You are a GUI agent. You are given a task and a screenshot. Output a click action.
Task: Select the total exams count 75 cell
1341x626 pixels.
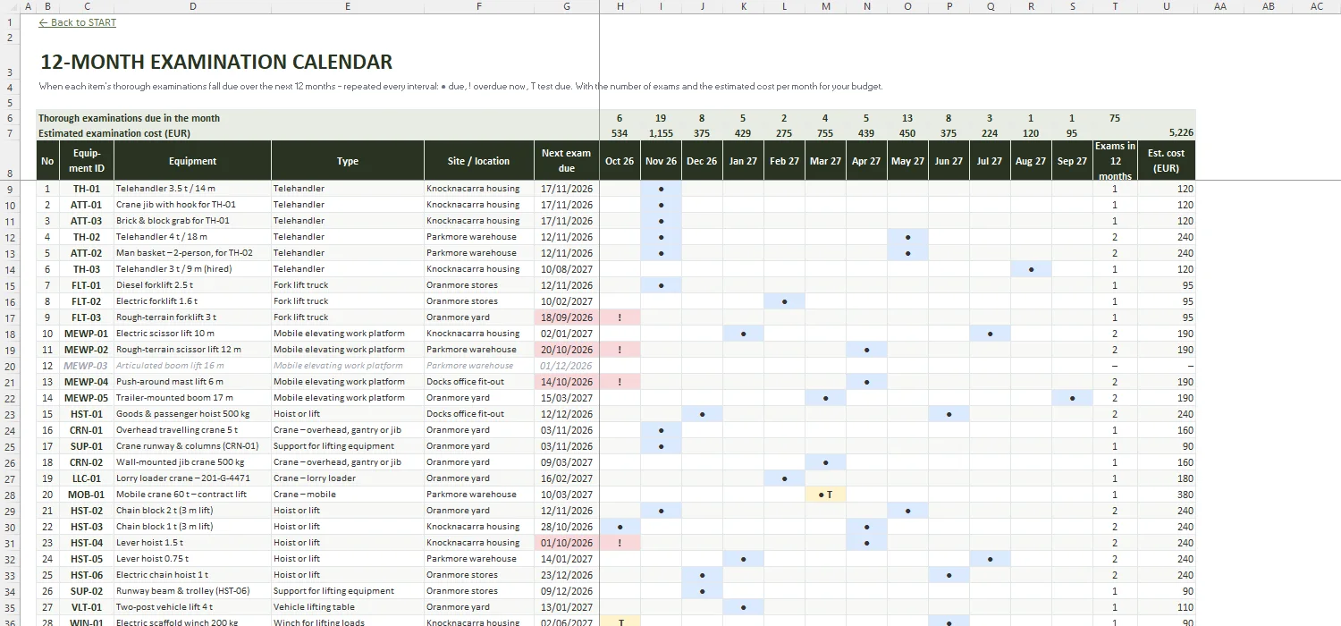[1115, 118]
